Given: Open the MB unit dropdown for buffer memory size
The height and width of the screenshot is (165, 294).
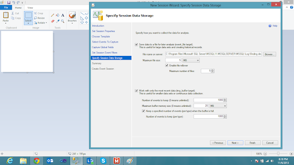Looking at the screenshot, I should point(218,106).
